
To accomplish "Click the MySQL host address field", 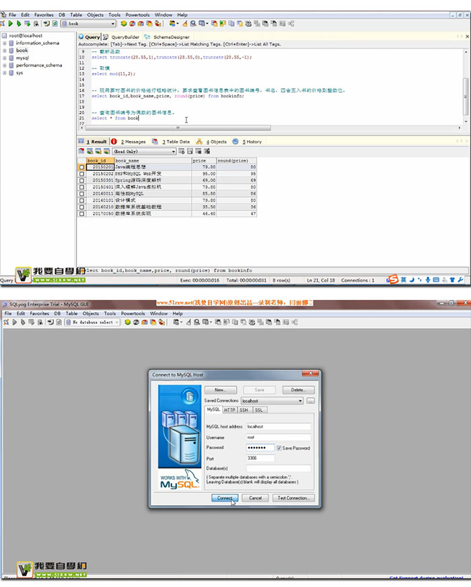I will 279,426.
